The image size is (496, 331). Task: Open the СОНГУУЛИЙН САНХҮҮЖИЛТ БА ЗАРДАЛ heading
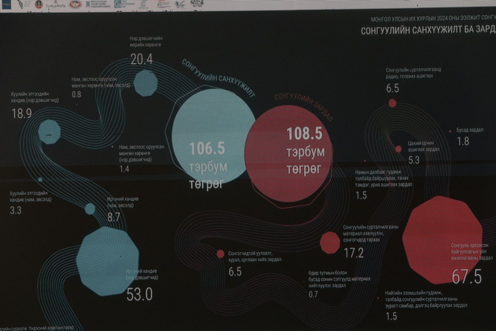(428, 31)
